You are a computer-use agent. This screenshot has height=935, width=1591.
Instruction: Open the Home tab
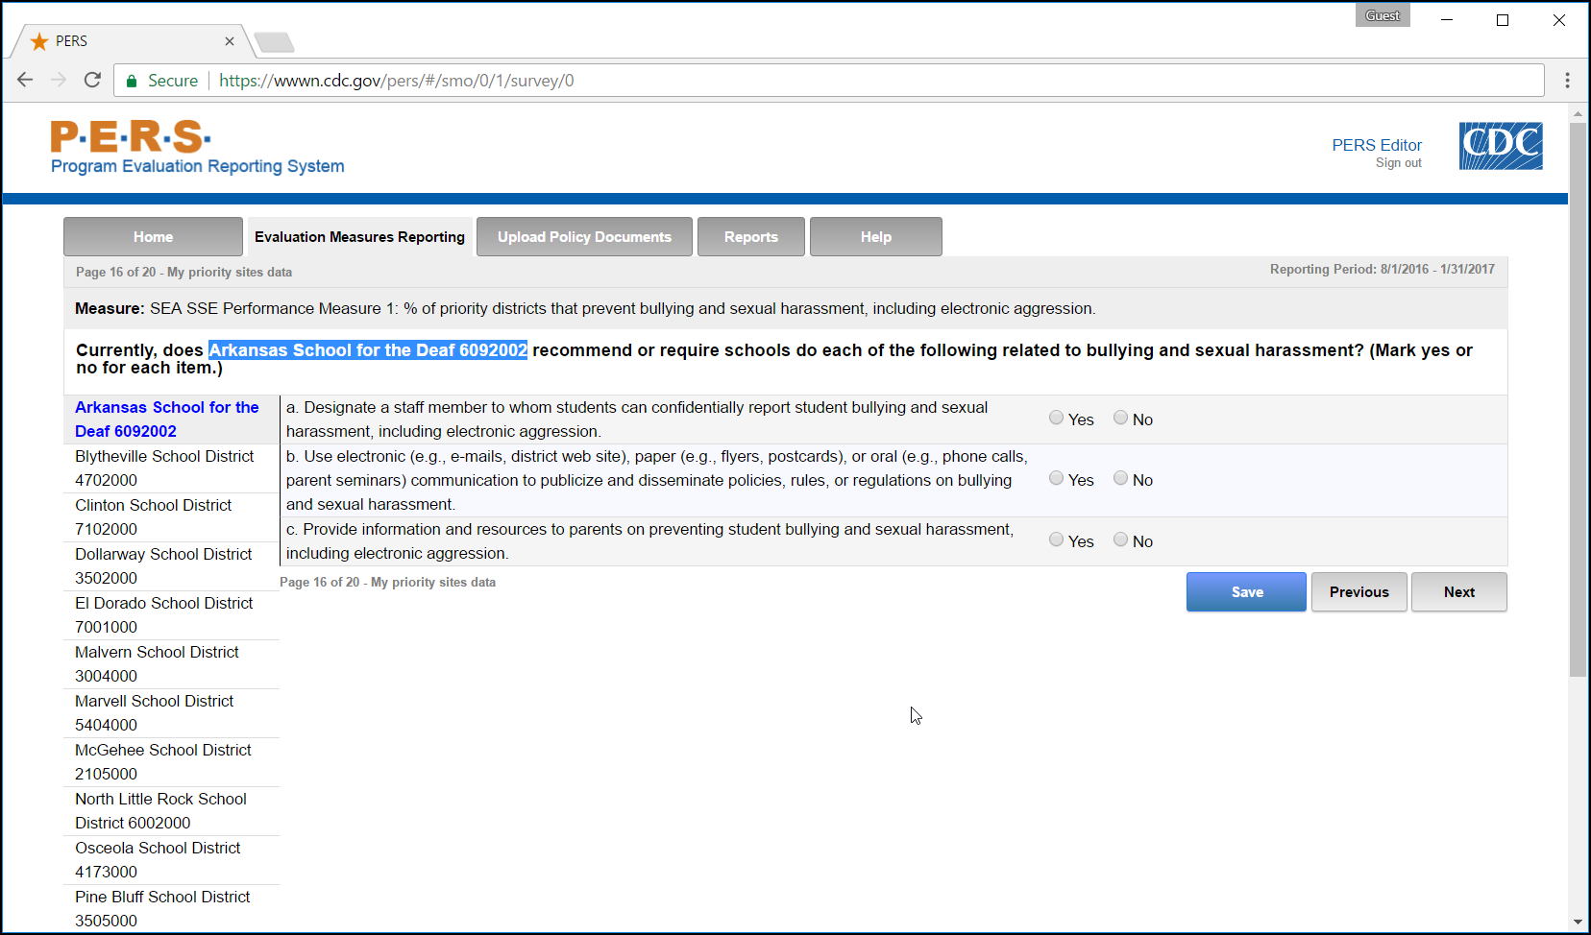[153, 236]
